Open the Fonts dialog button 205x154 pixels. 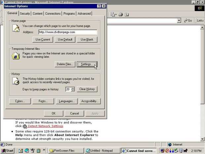(x=43, y=101)
